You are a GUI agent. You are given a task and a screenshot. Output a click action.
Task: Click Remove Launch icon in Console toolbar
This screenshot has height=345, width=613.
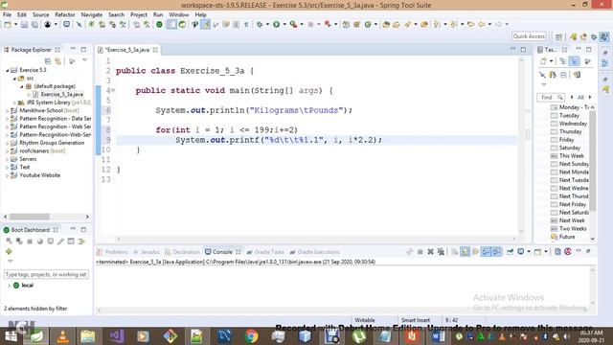[430, 252]
